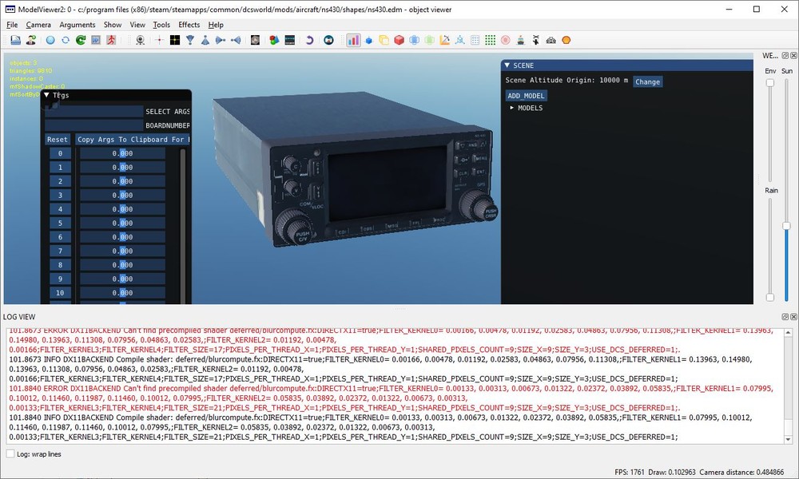Screen dimensions: 799x479
Task: Click the pink circular target icon
Action: click(x=506, y=40)
